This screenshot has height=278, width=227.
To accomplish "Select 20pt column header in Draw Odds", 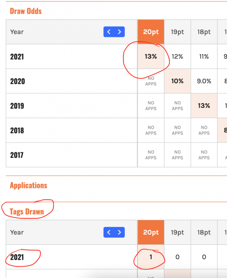I will (151, 32).
